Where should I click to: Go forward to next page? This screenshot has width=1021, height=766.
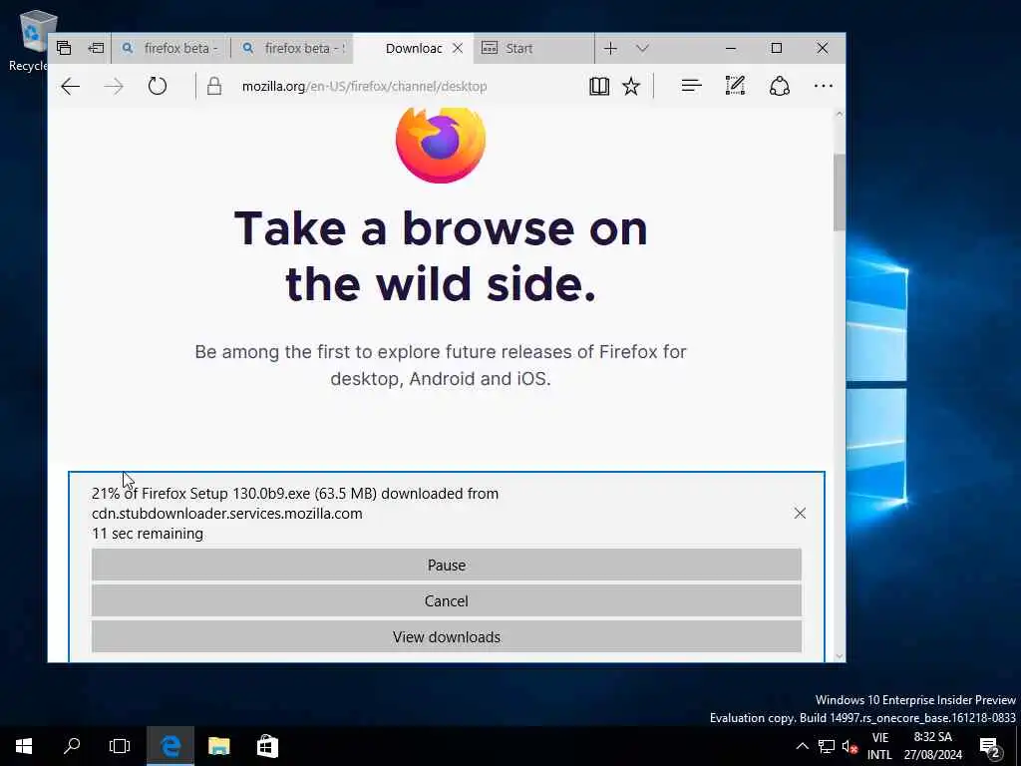114,86
